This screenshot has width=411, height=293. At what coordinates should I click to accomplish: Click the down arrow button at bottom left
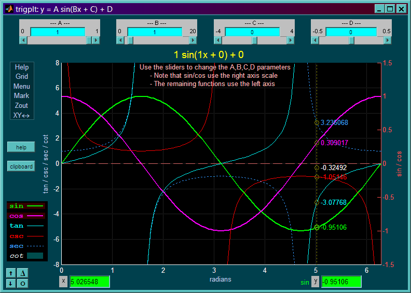[11, 283]
